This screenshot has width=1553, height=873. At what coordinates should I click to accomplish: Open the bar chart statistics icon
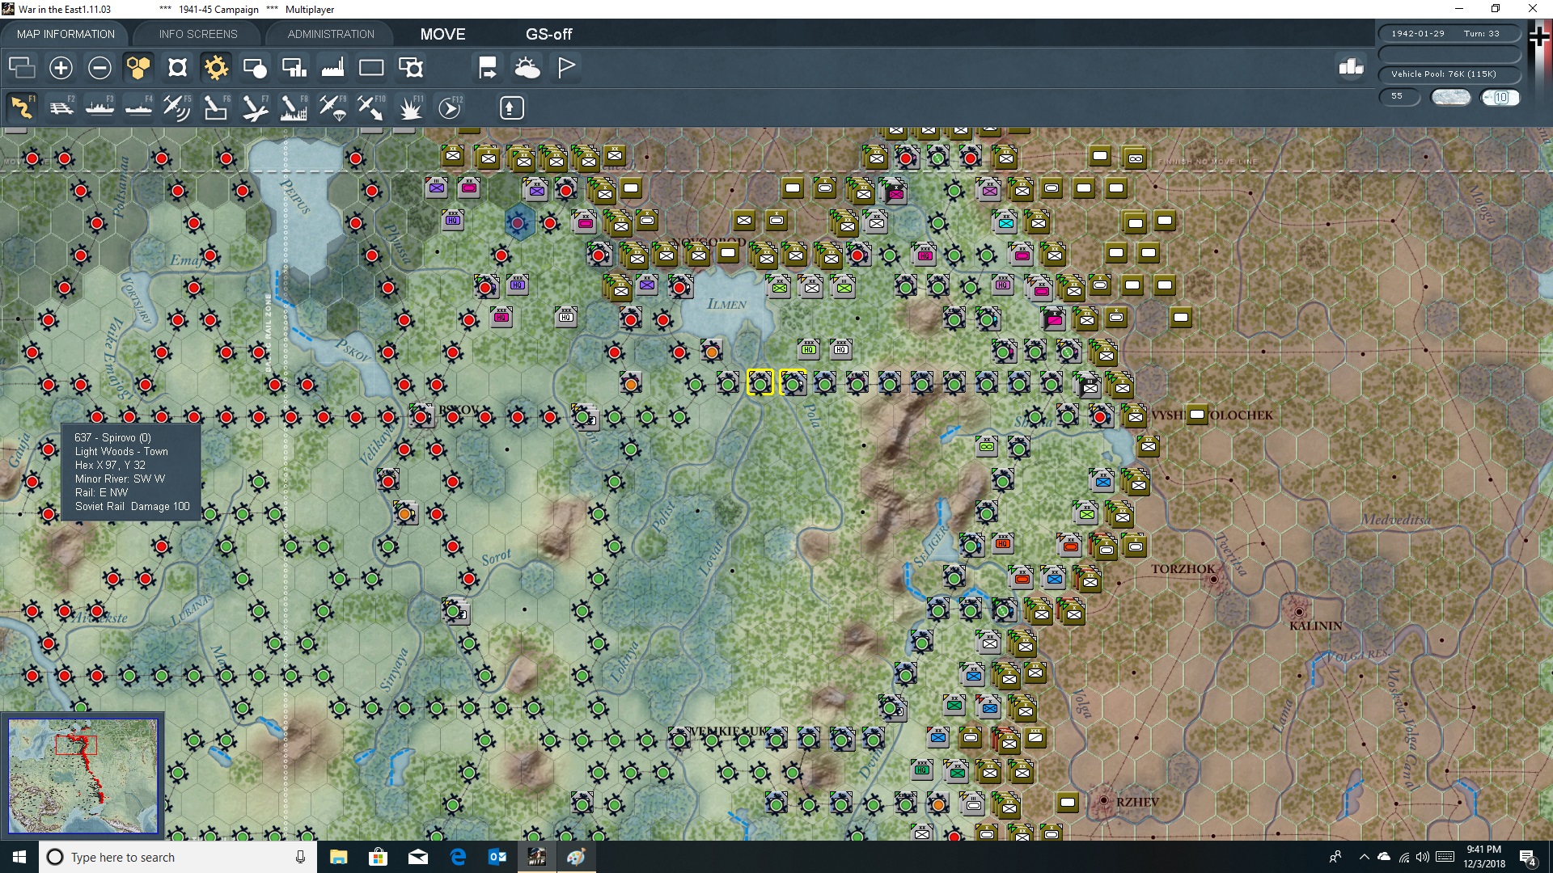click(1351, 67)
